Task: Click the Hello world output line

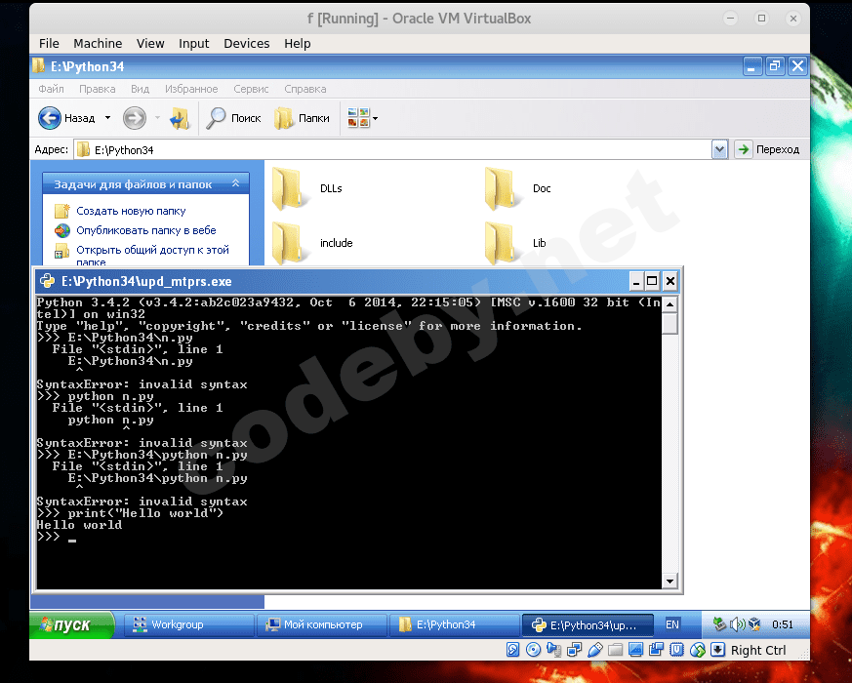Action: coord(79,525)
